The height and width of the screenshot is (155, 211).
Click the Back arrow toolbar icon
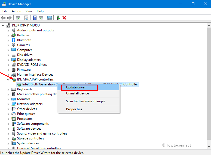tap(3, 18)
